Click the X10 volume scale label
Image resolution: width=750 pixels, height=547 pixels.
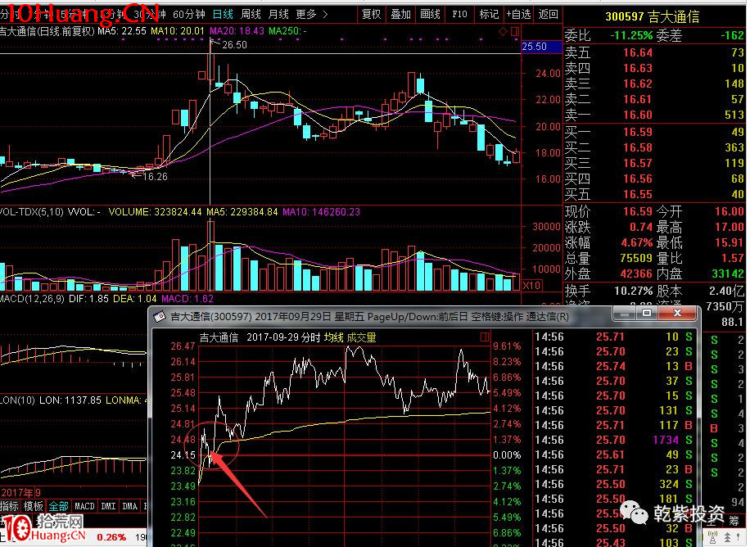(531, 285)
